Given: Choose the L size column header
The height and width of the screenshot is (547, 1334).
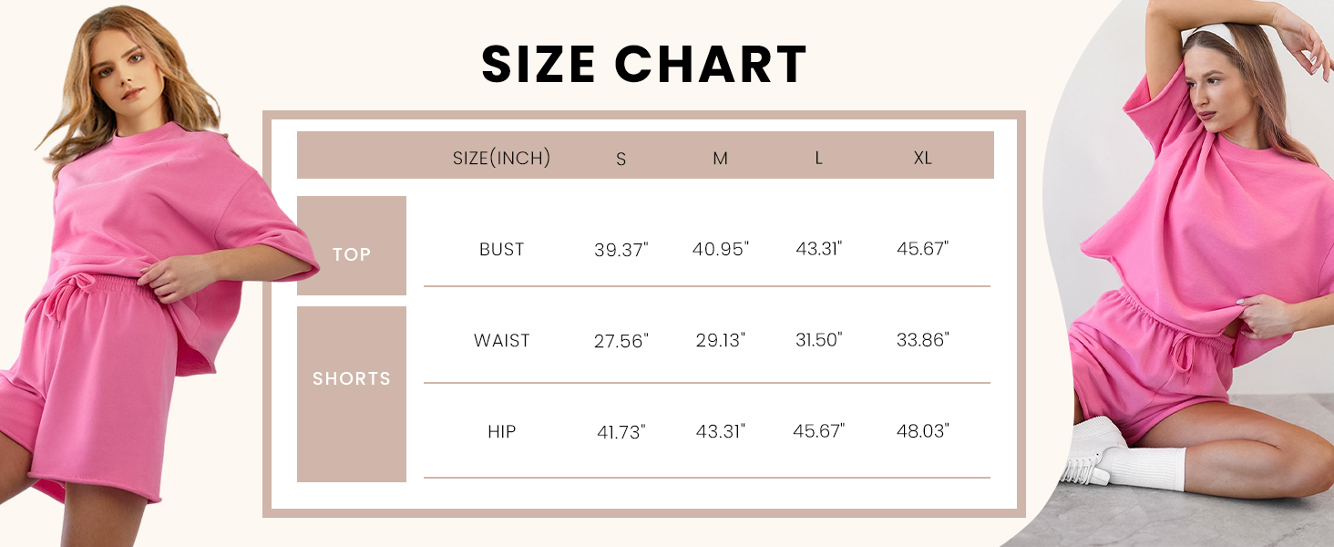Looking at the screenshot, I should tap(818, 158).
